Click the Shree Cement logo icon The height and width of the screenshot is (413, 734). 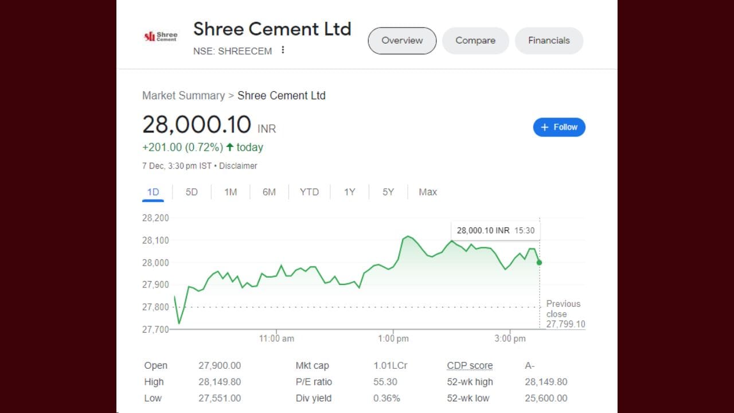161,36
